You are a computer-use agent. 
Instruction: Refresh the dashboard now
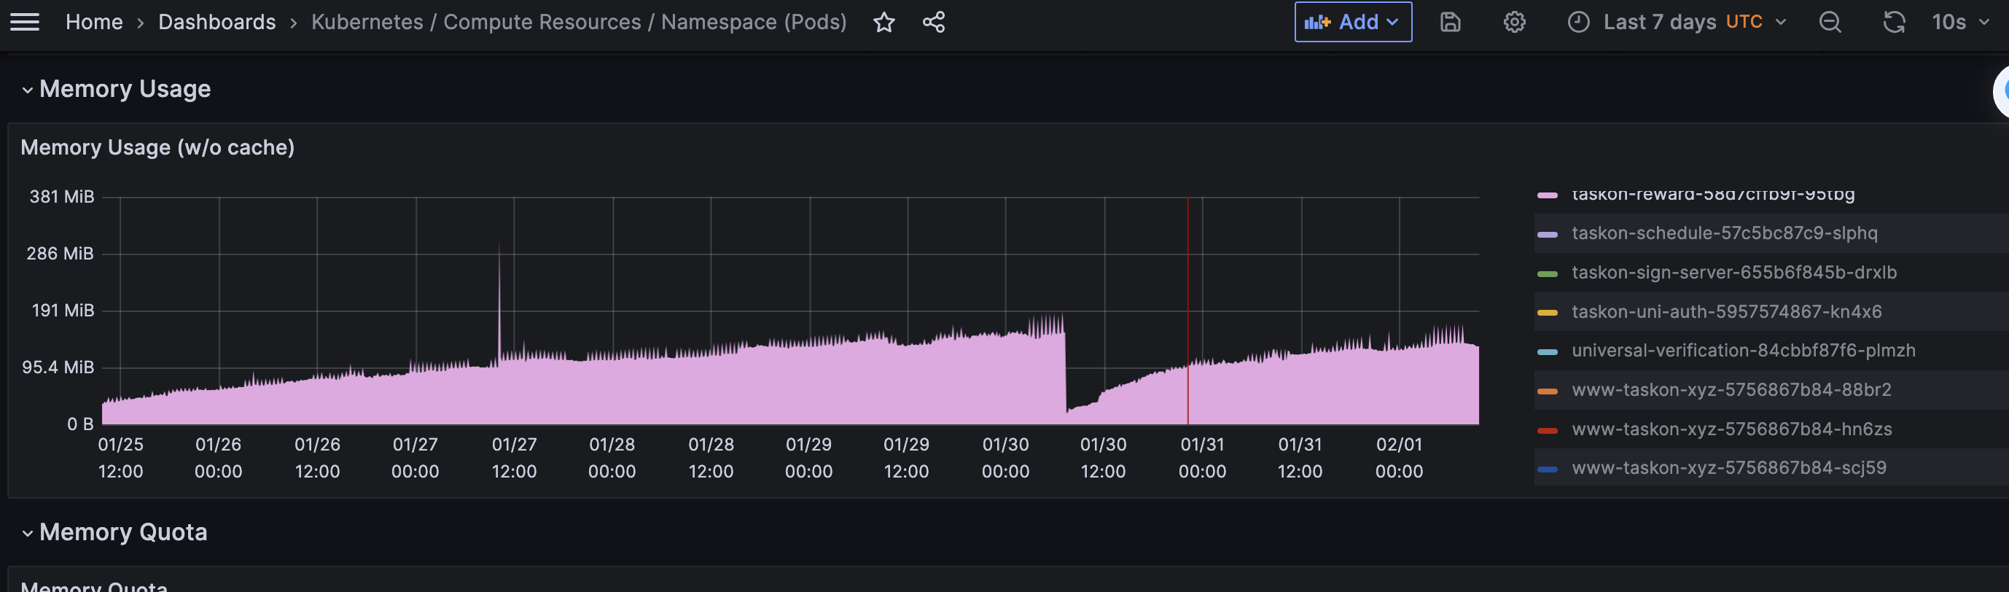coord(1894,22)
